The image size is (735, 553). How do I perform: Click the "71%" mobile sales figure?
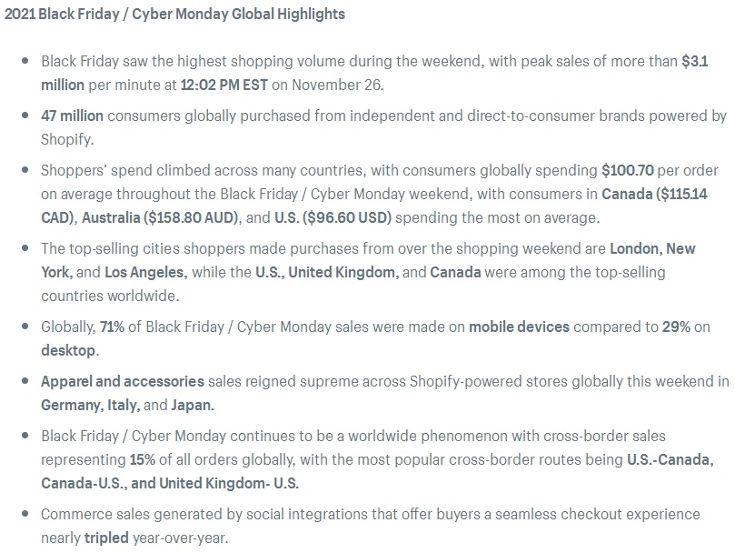pos(112,327)
